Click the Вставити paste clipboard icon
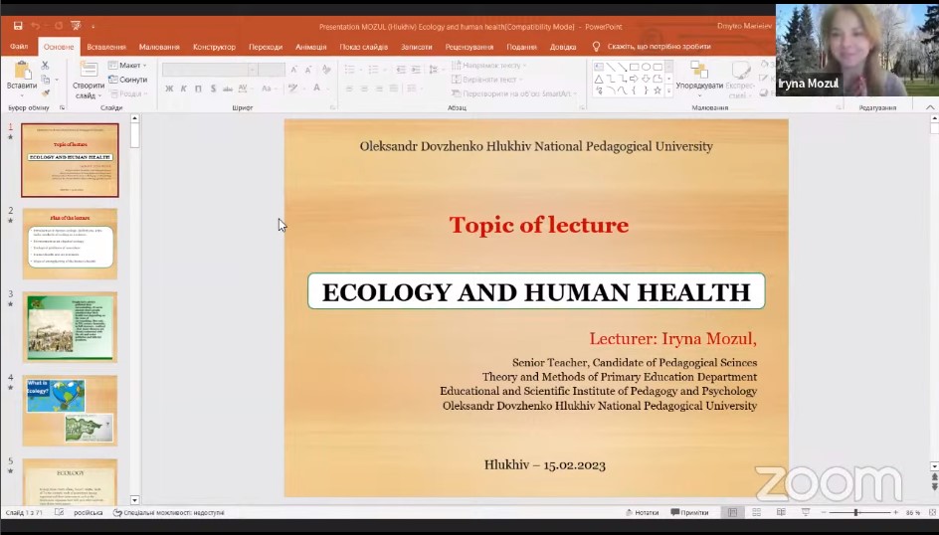Screen dimensions: 939x535 click(22, 71)
